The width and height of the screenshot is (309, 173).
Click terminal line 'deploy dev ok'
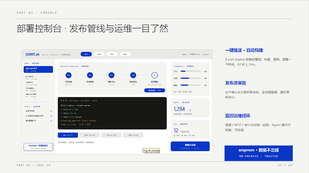[69, 113]
